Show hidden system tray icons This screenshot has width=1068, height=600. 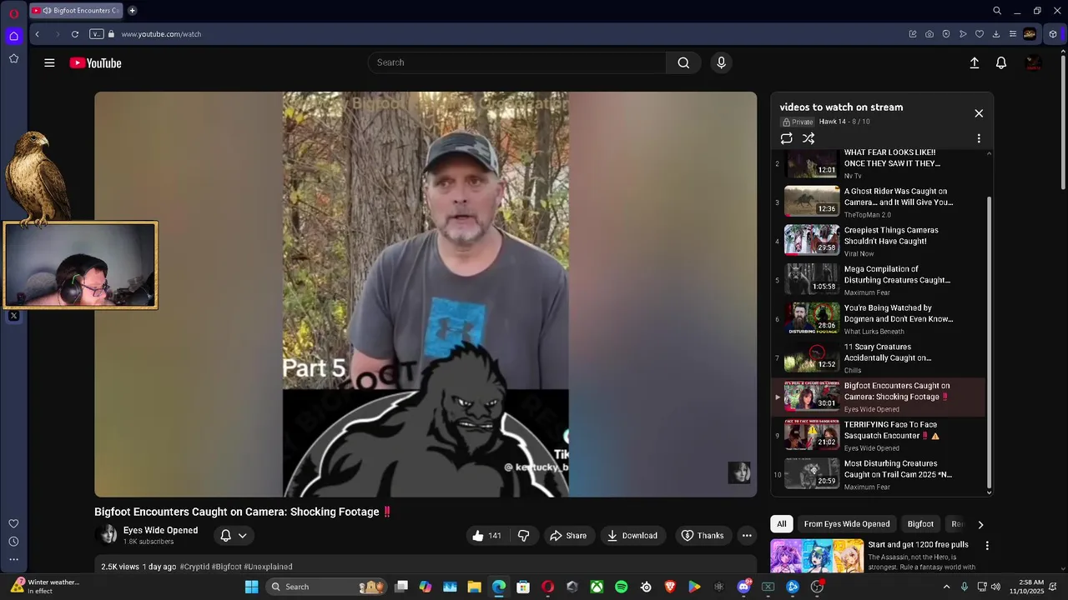[x=946, y=587]
